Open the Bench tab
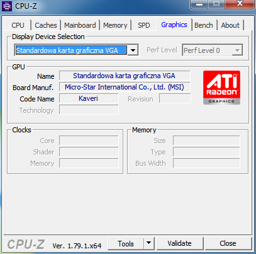The image size is (256, 254). coord(204,25)
